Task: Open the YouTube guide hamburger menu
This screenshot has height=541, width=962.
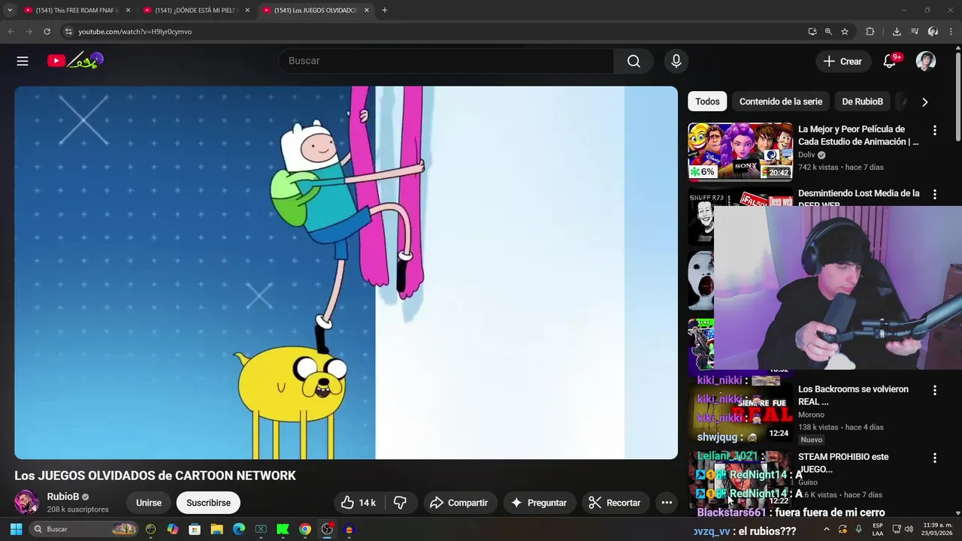Action: click(23, 61)
